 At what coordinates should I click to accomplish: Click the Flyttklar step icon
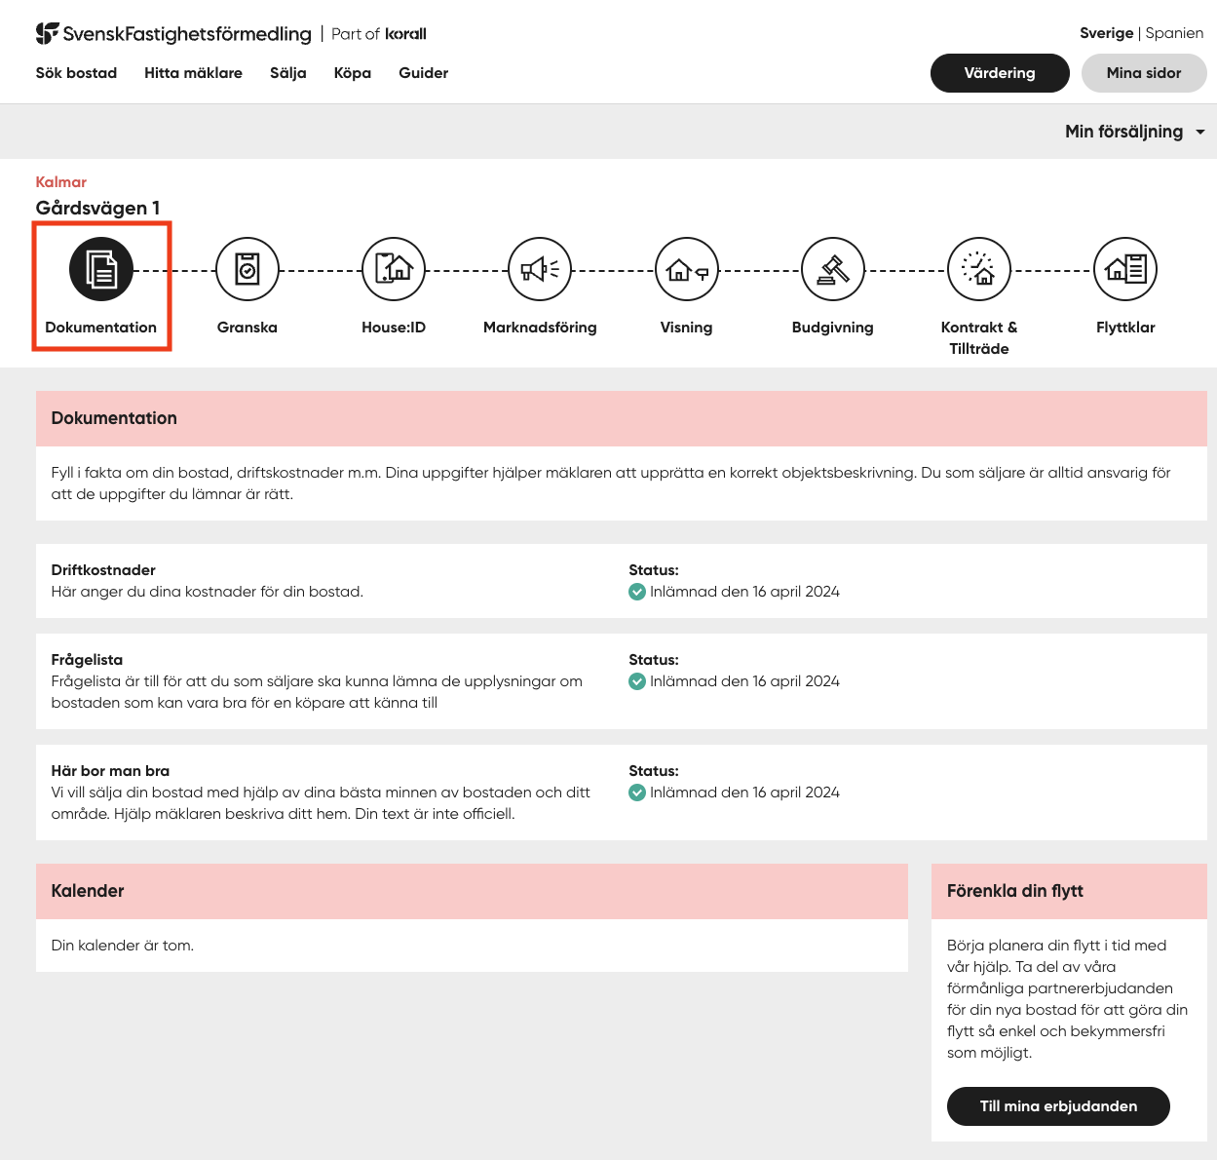[x=1125, y=270]
